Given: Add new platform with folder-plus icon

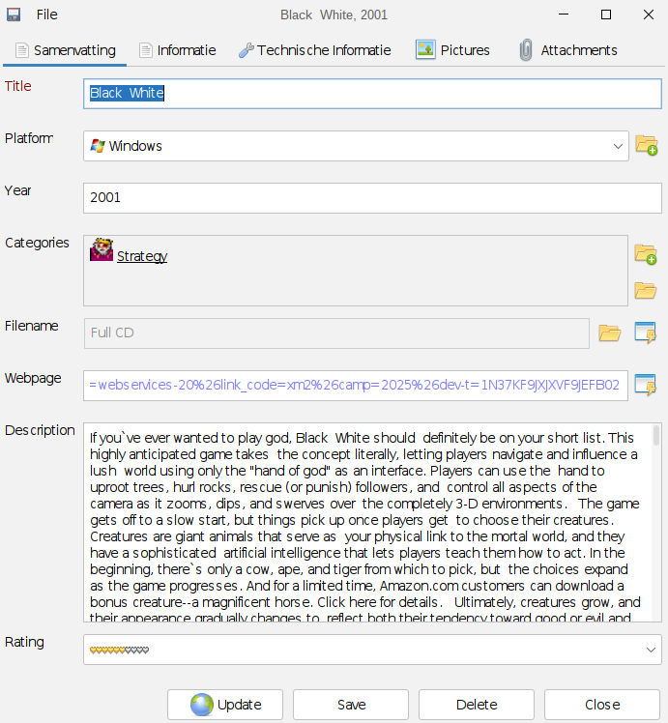Looking at the screenshot, I should [x=647, y=145].
